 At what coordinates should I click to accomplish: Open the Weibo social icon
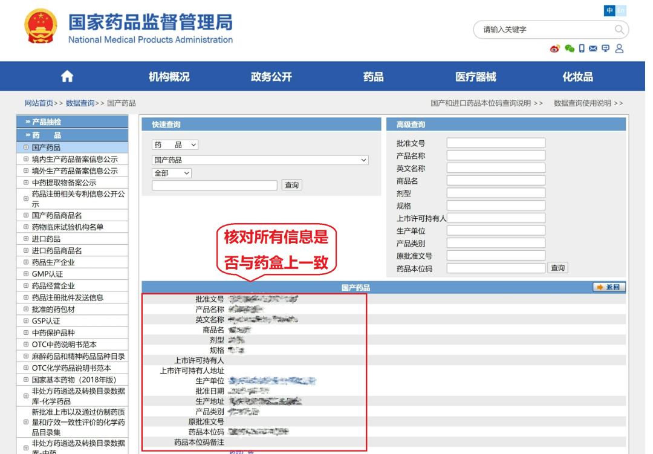click(x=555, y=49)
